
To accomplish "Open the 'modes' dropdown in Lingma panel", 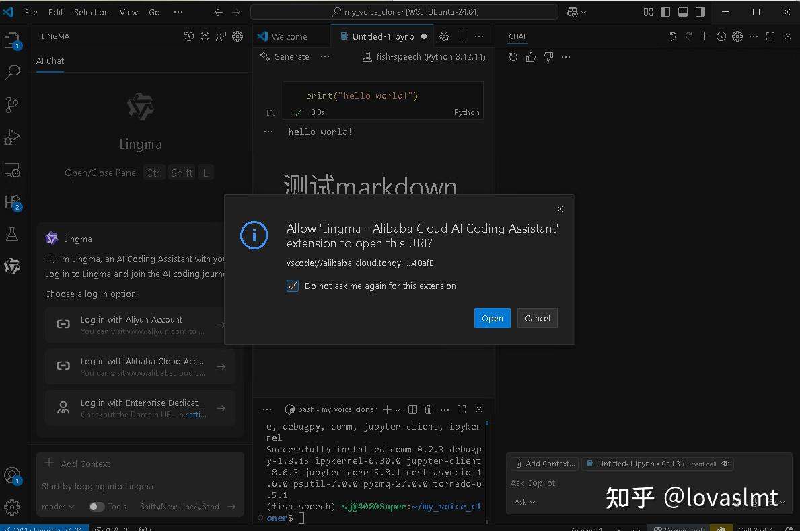I will (57, 506).
